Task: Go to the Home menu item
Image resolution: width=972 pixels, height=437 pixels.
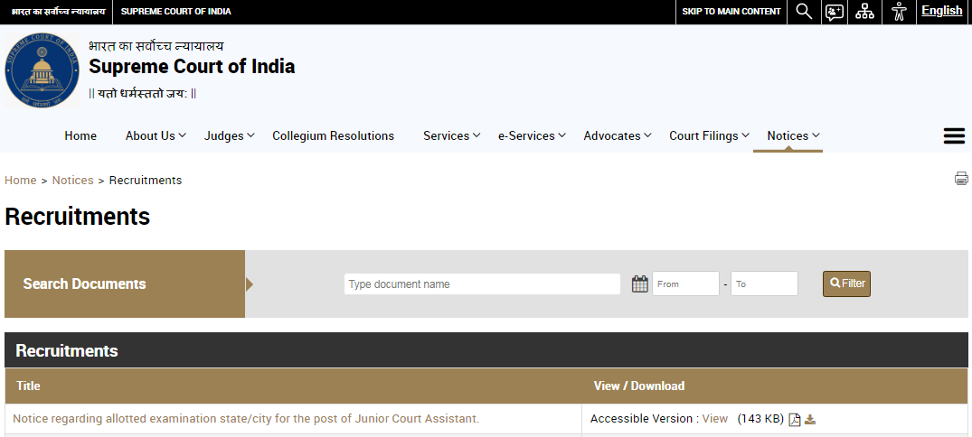Action: pos(80,135)
